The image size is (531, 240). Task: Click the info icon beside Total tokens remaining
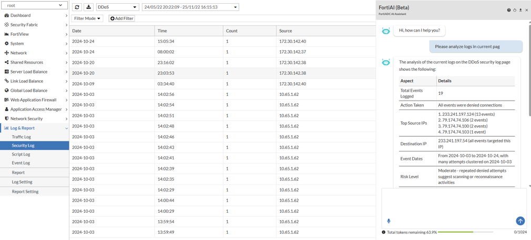(x=384, y=232)
